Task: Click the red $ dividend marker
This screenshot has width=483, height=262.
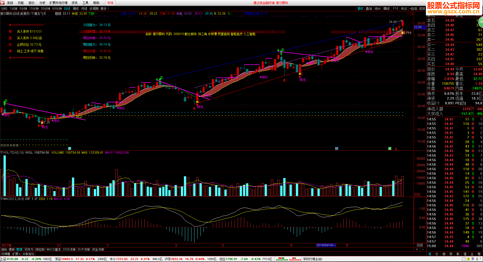Action: tap(396, 149)
